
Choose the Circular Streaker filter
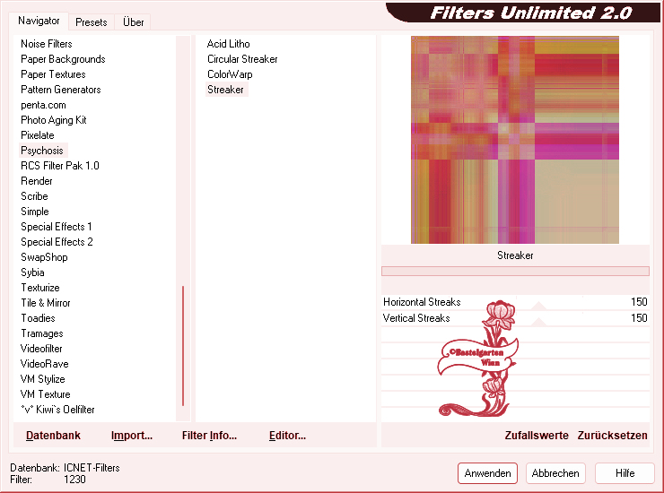pos(242,59)
